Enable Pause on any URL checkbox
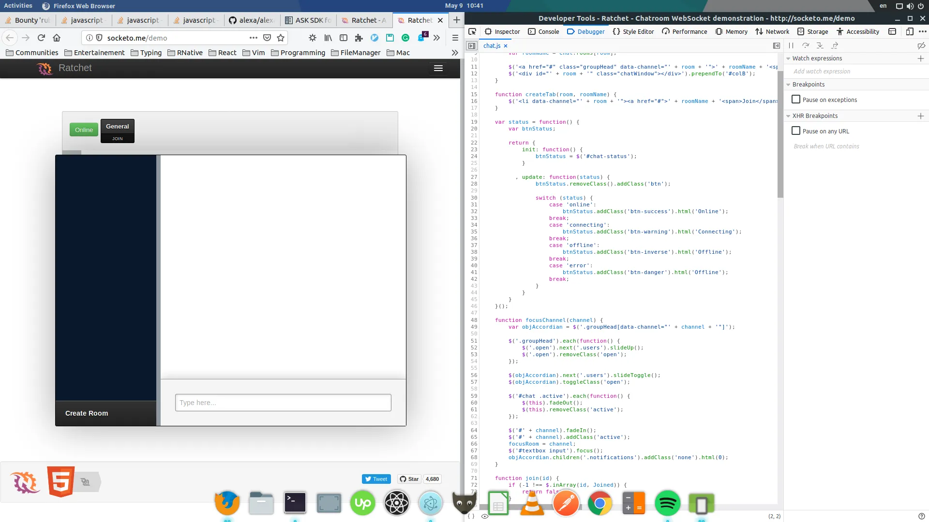The height and width of the screenshot is (522, 929). point(796,131)
